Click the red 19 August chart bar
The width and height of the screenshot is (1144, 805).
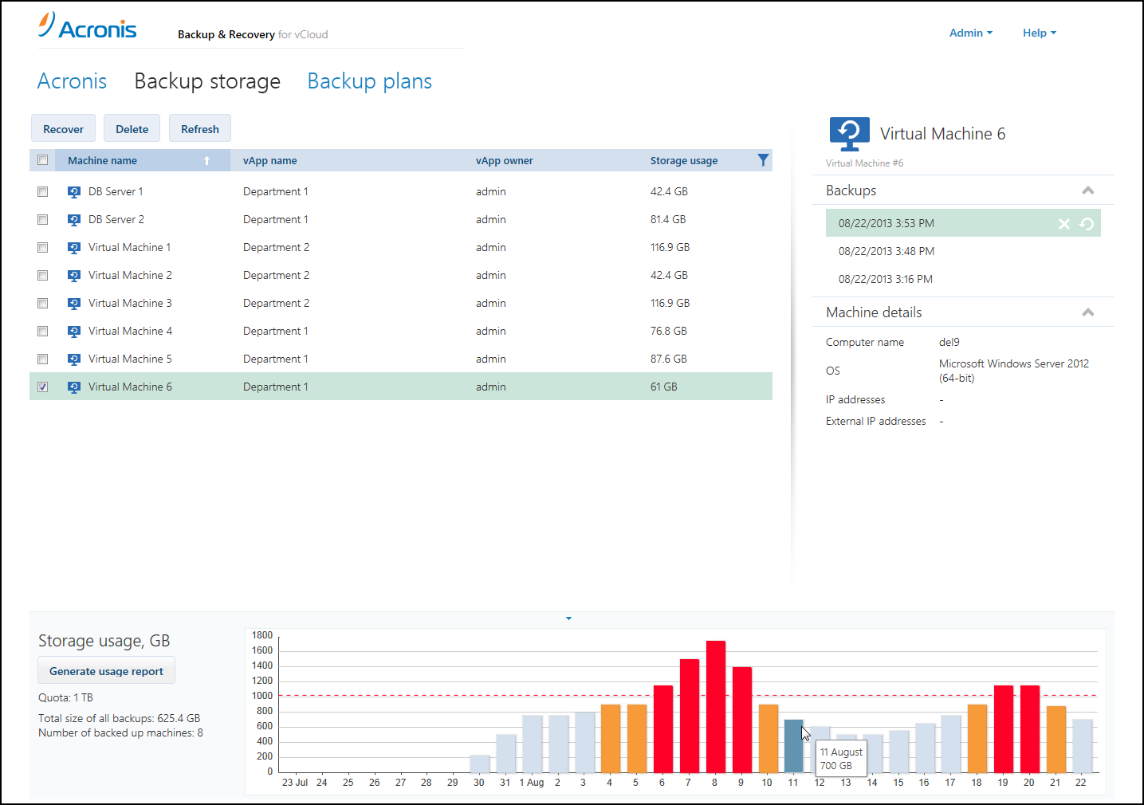click(x=1004, y=728)
